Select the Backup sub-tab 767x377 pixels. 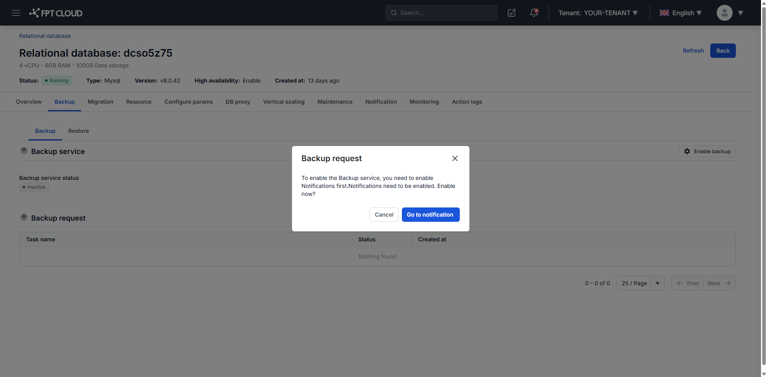click(x=45, y=131)
